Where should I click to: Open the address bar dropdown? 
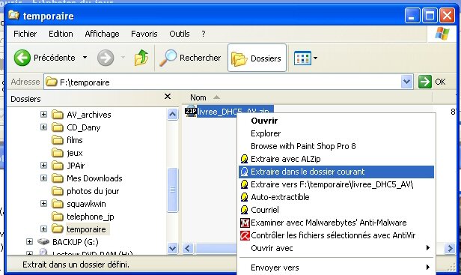pos(406,82)
